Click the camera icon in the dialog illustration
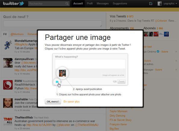The image size is (179, 131). tap(57, 82)
